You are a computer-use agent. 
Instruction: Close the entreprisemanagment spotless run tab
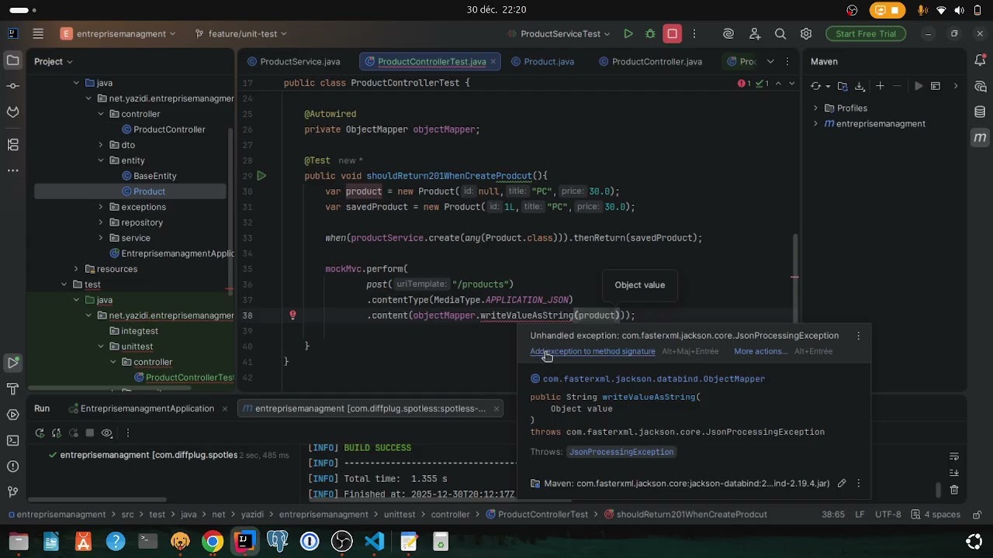(496, 408)
